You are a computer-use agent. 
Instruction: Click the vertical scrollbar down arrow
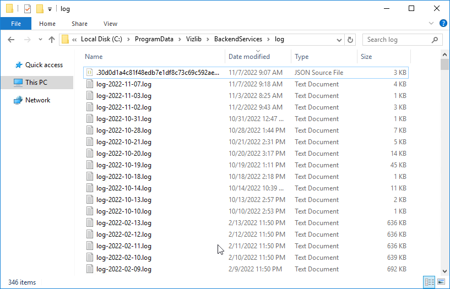[444, 271]
